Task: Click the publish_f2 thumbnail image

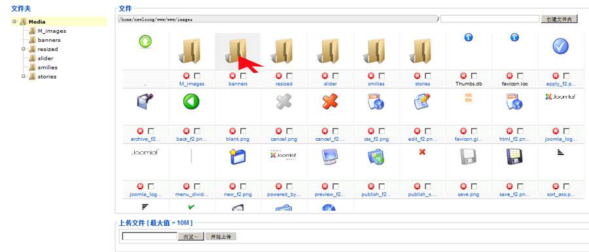Action: tap(376, 156)
